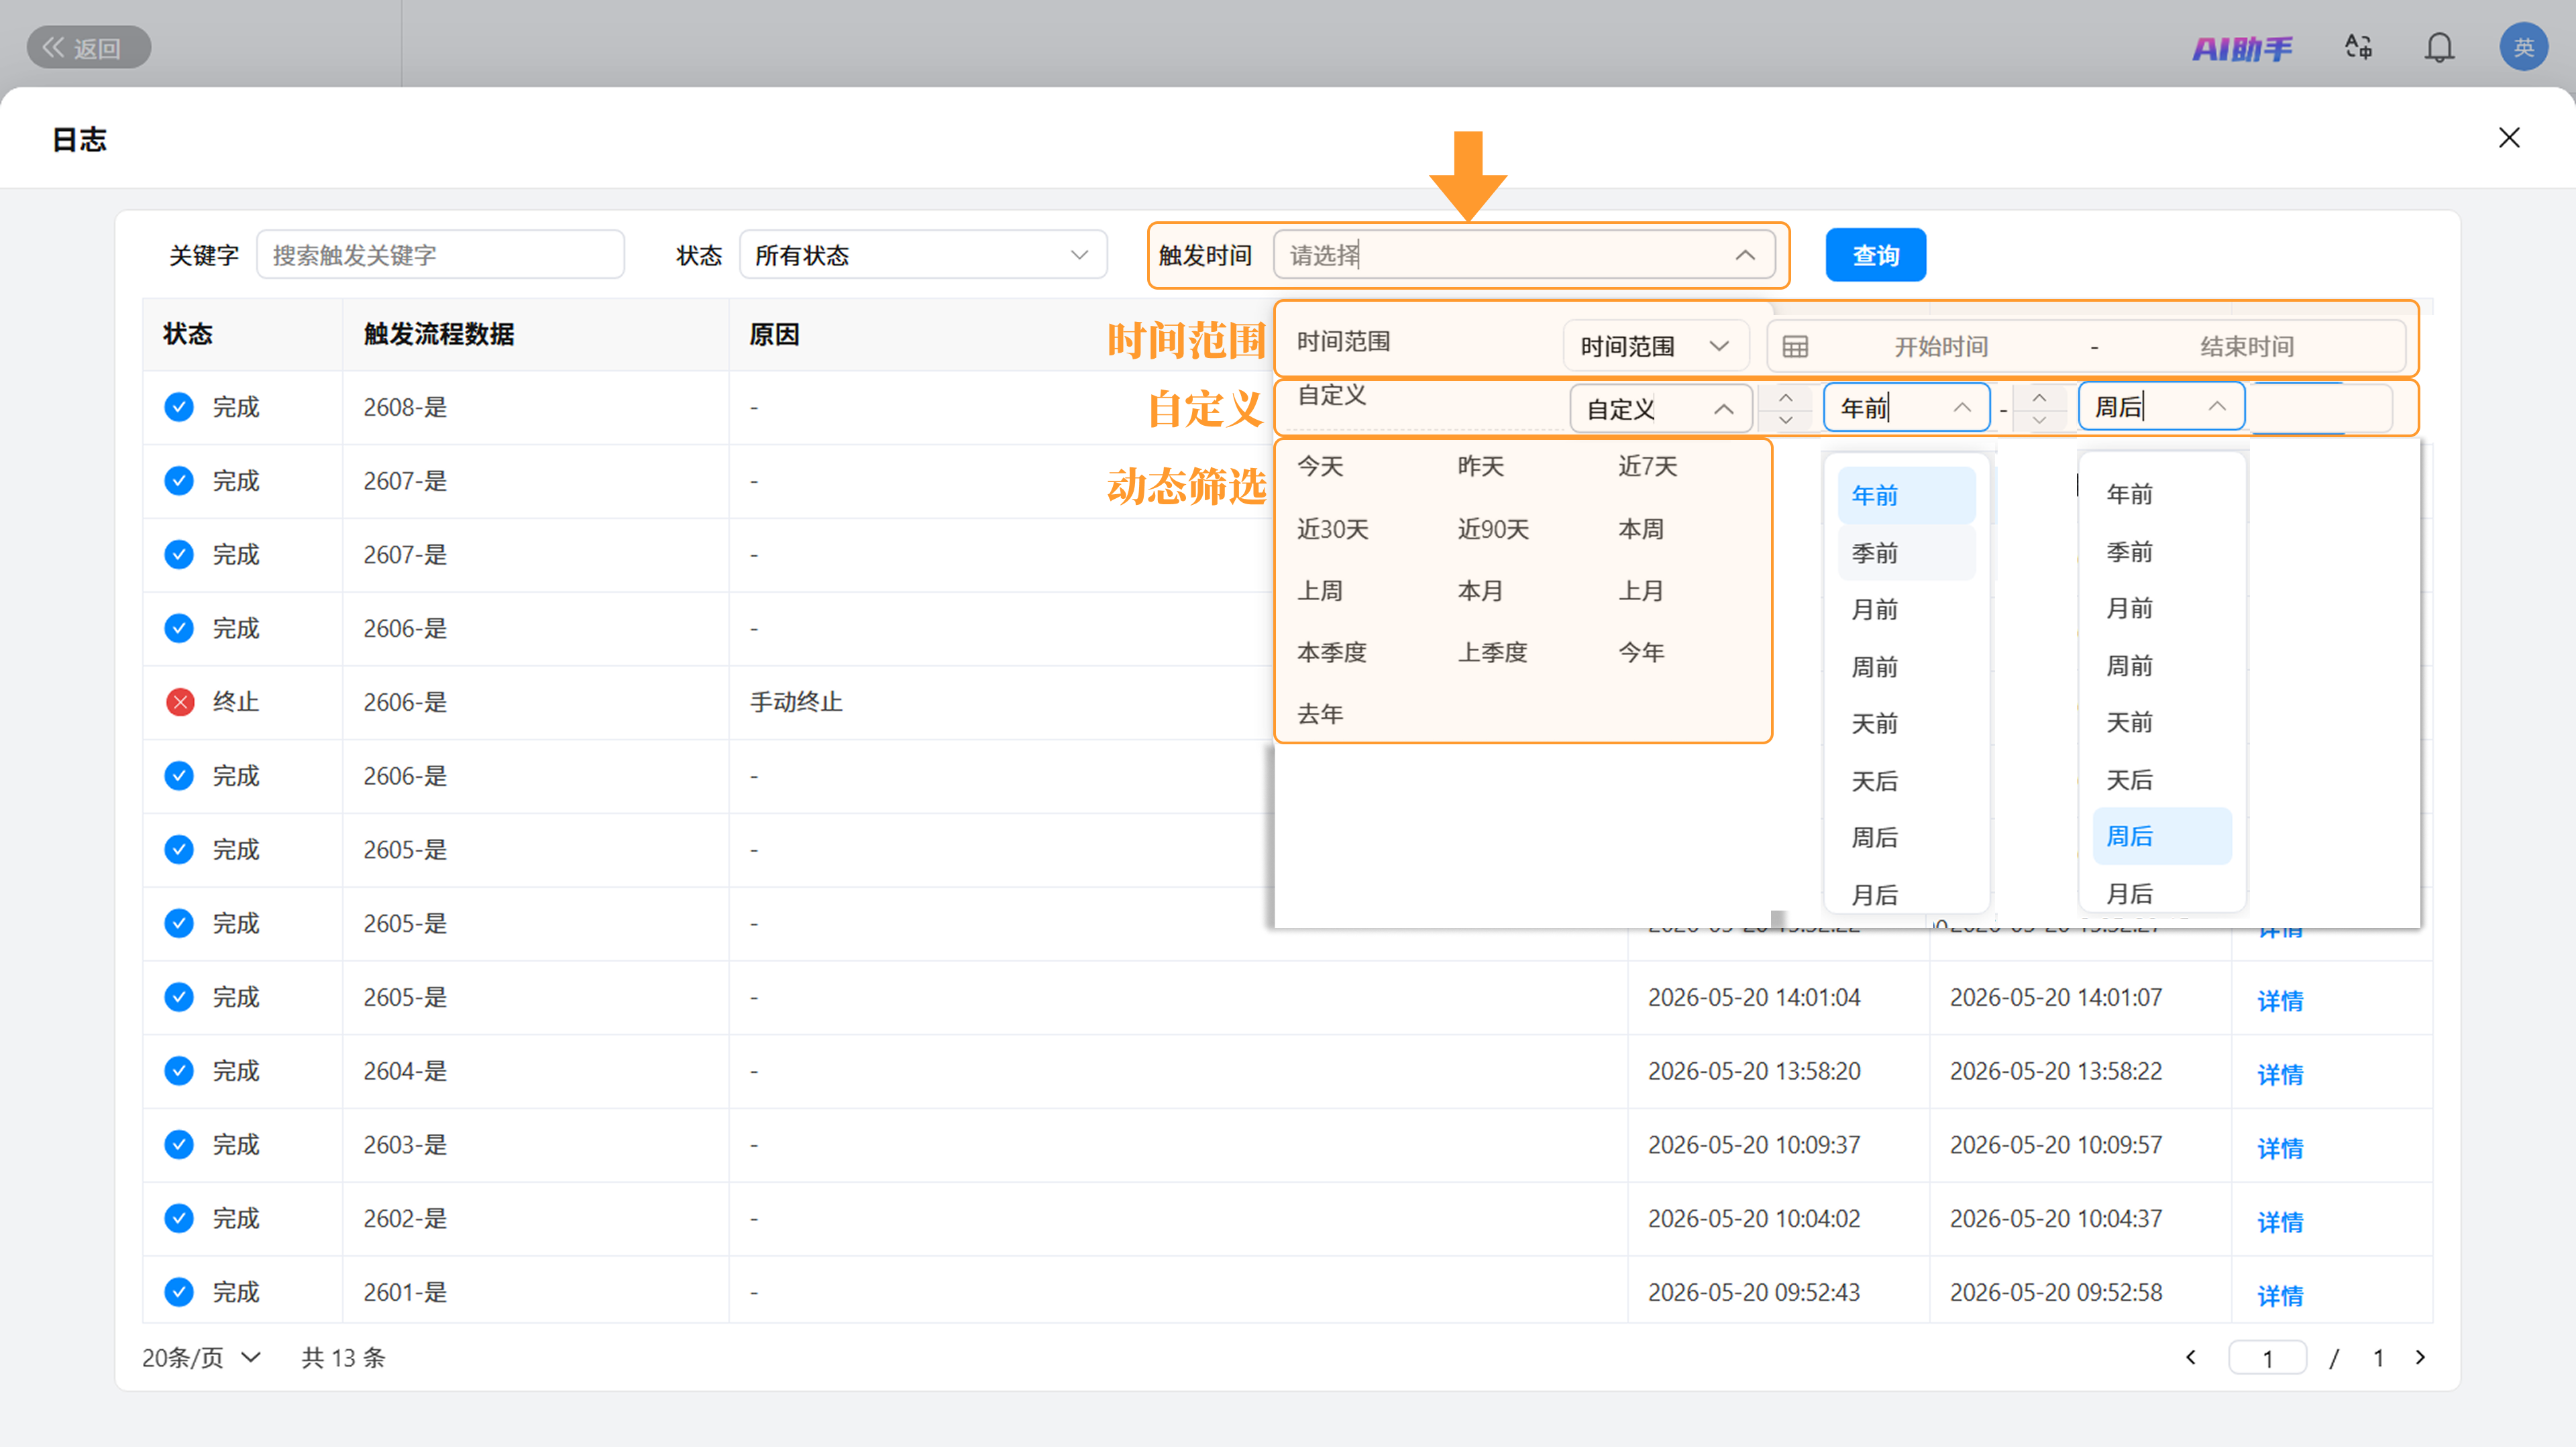Screen dimensions: 2576x1447
Task: Open the 所有状态 status dropdown
Action: (x=922, y=255)
